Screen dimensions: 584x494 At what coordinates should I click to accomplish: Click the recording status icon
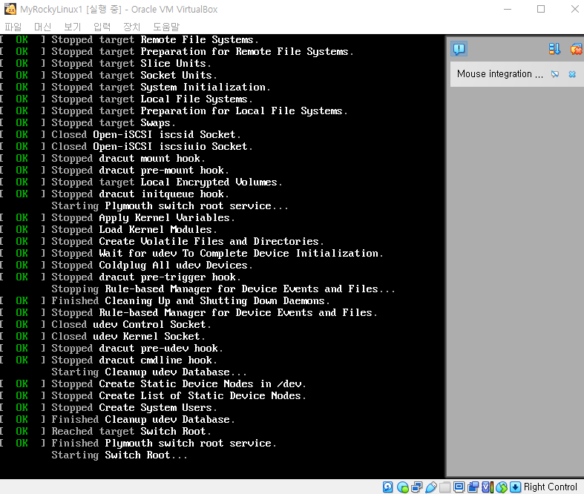pos(473,487)
